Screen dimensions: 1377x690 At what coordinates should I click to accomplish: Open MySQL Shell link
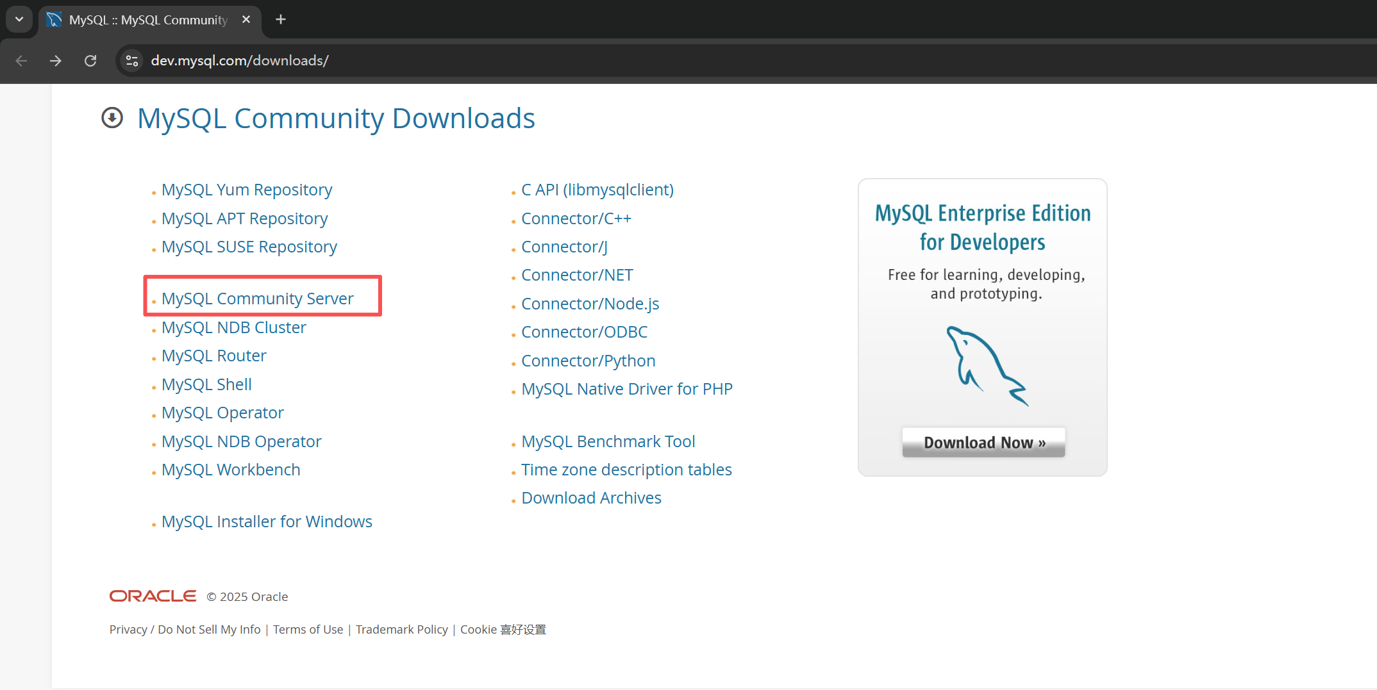(x=206, y=385)
